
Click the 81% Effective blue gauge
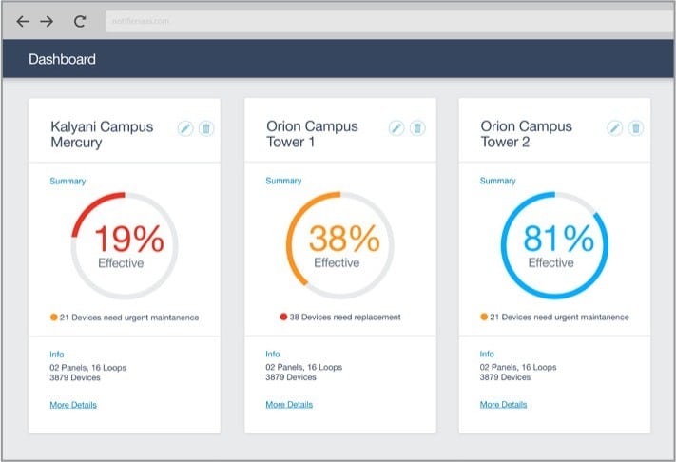click(x=550, y=245)
